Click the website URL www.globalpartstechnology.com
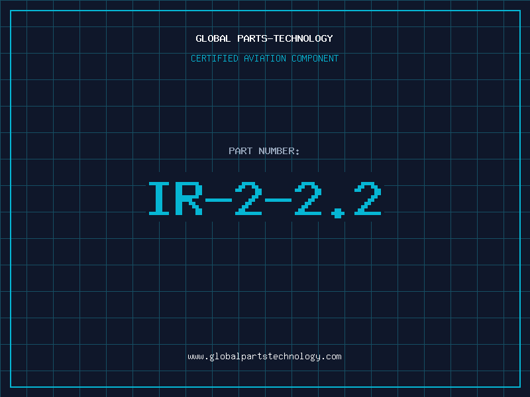530x397 pixels. point(264,357)
